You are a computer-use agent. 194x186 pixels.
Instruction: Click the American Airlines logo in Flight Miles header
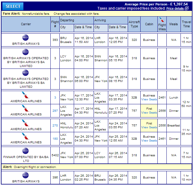[162, 20]
